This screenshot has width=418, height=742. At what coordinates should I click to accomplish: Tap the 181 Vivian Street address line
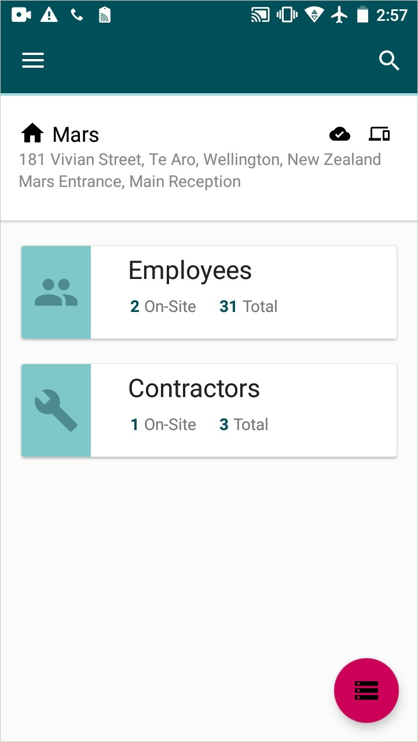pos(200,160)
